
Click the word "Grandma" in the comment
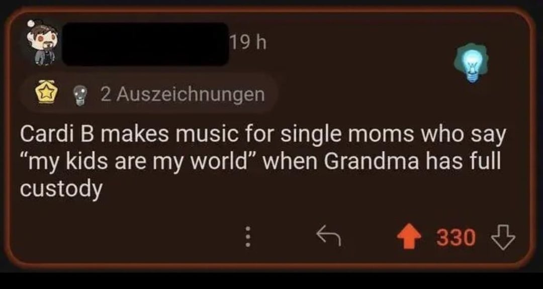coord(362,162)
